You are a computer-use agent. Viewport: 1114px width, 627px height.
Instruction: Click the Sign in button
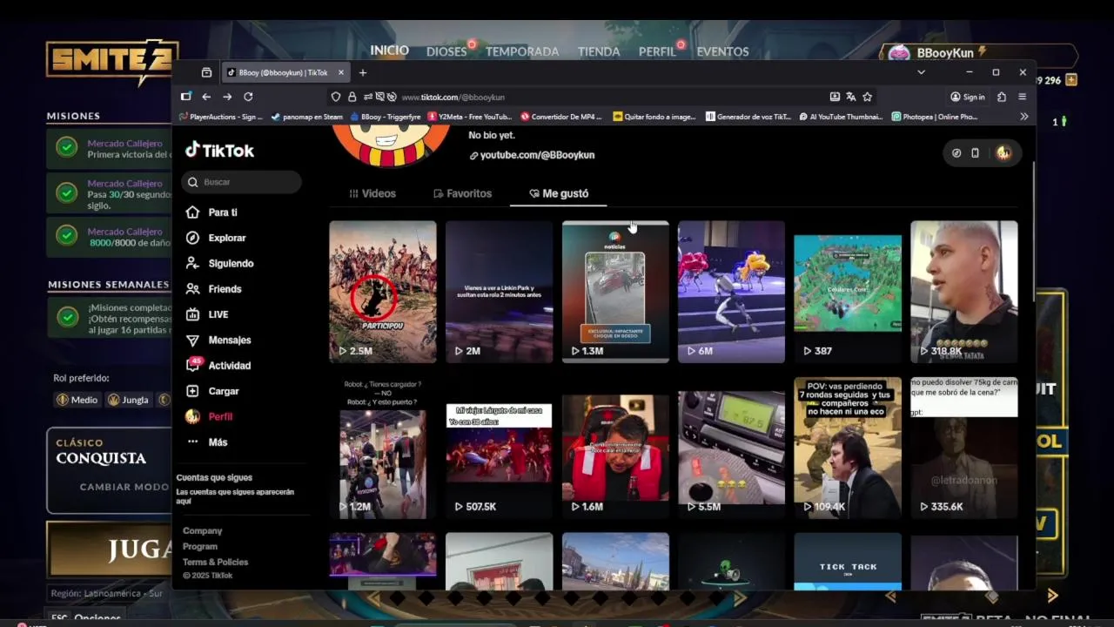pyautogui.click(x=968, y=97)
